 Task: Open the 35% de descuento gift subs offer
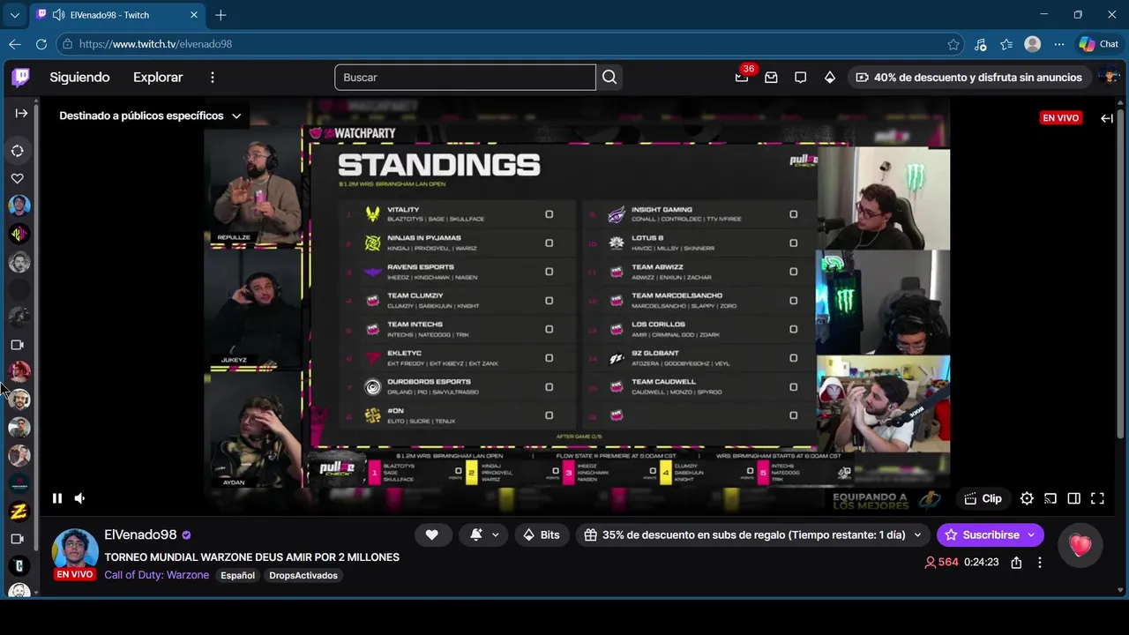(x=744, y=534)
